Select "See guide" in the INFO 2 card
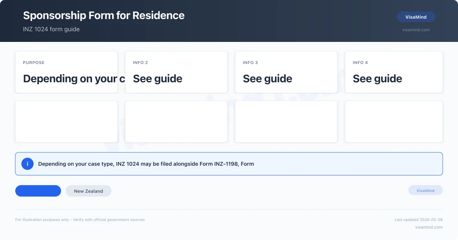458x240 pixels. click(x=158, y=78)
